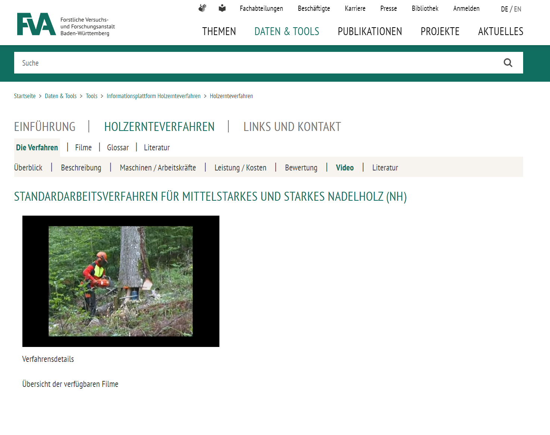Select the Video section tab
This screenshot has width=550, height=435.
[345, 168]
